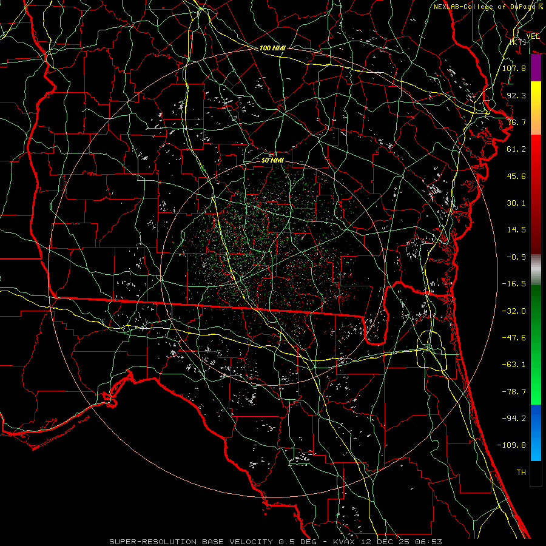The height and width of the screenshot is (546, 546).
Task: Click the -94.2 legend value
Action: [514, 418]
